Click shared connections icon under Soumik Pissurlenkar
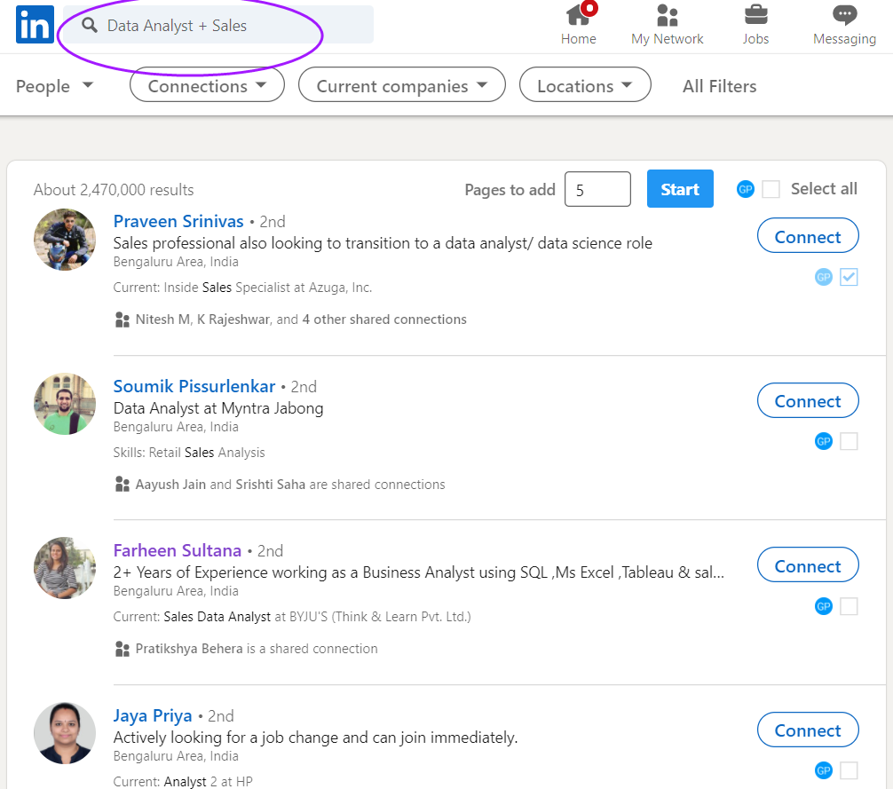893x789 pixels. (122, 485)
